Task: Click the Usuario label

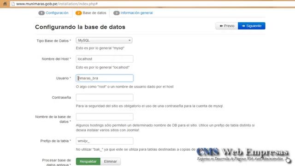Action: (64, 78)
